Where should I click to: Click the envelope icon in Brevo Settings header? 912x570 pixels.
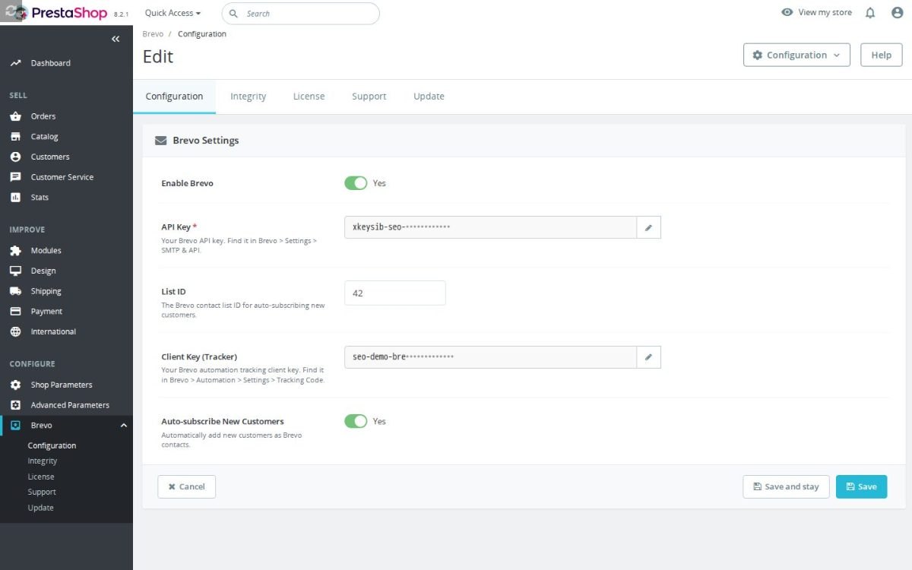tap(161, 141)
